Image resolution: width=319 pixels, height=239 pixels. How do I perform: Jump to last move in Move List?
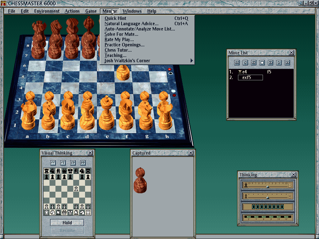click(287, 63)
